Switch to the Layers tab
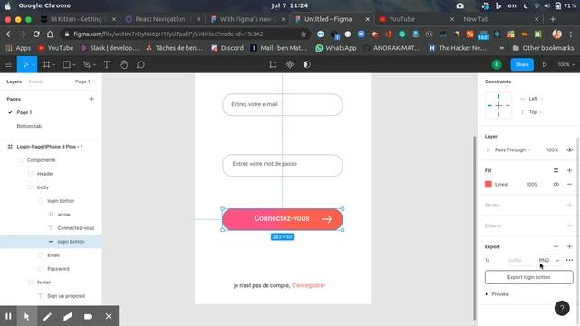The height and width of the screenshot is (326, 580). tap(14, 81)
